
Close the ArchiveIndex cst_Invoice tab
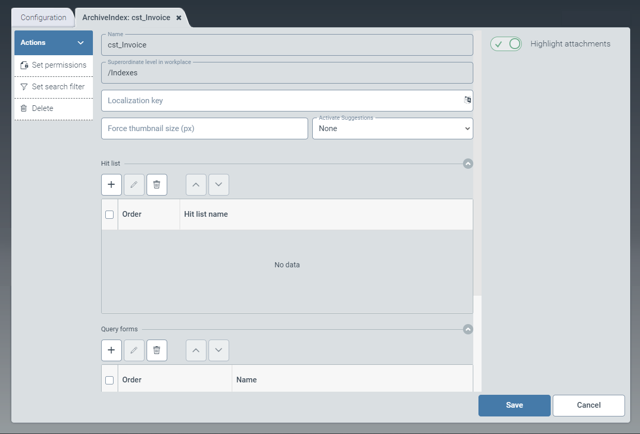coord(179,18)
